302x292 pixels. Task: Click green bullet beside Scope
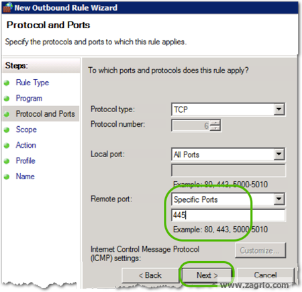click(7, 130)
